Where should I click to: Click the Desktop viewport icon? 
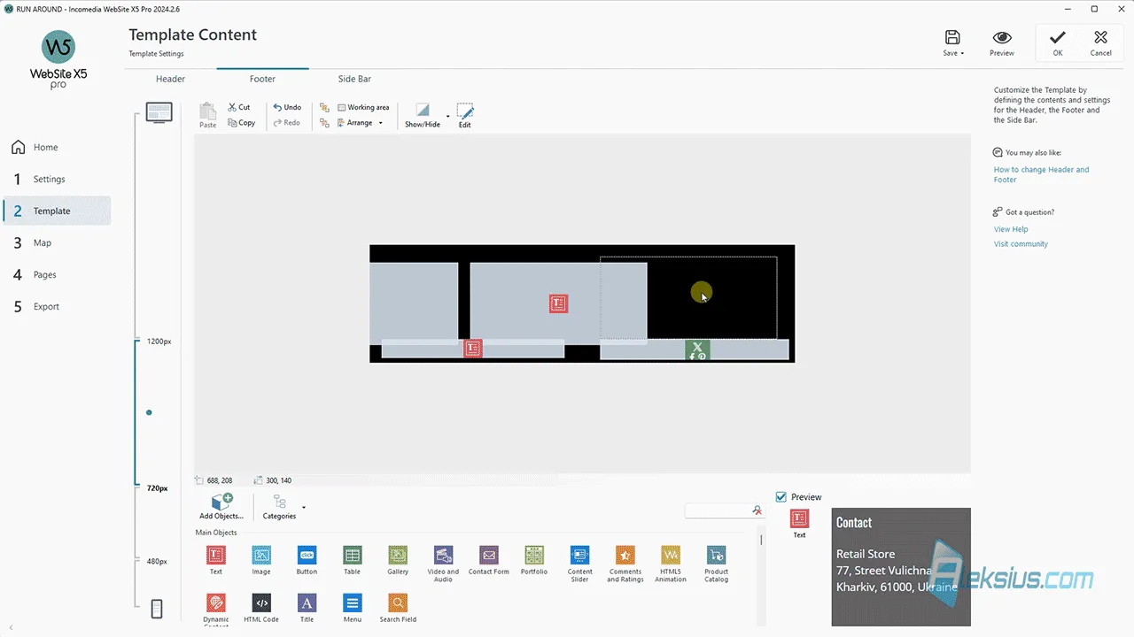(159, 112)
